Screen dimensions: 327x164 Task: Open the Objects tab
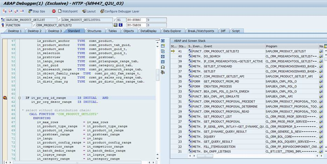click(129, 31)
